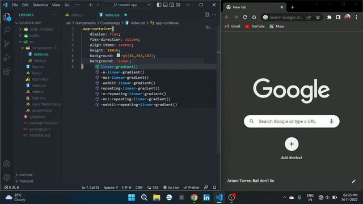Share this page from the Chrome address bar
Image resolution: width=363 pixels, height=204 pixels.
point(309,17)
